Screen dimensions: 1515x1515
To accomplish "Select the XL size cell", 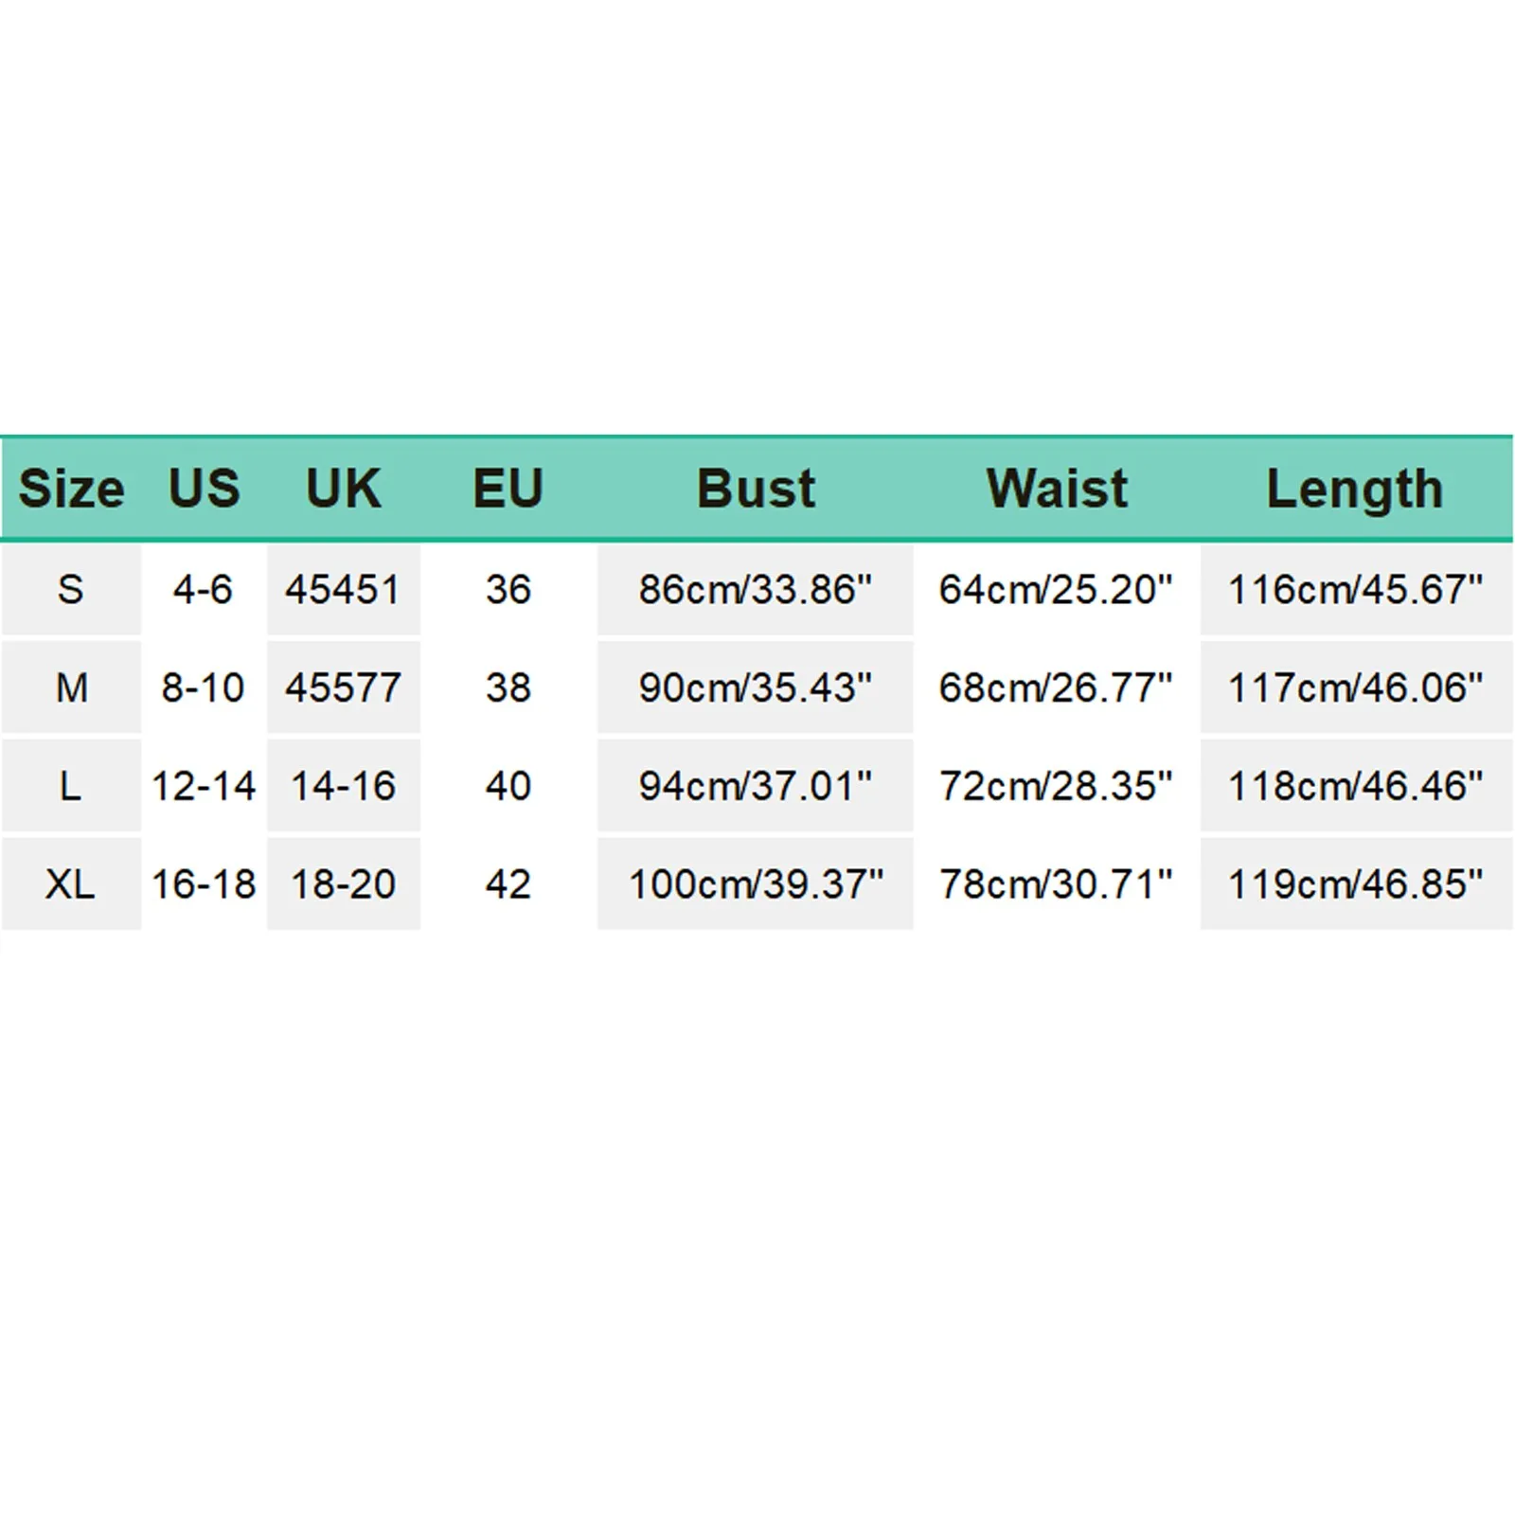I will point(71,884).
